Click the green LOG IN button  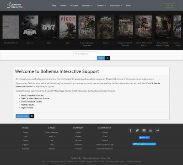pyautogui.click(x=169, y=5)
